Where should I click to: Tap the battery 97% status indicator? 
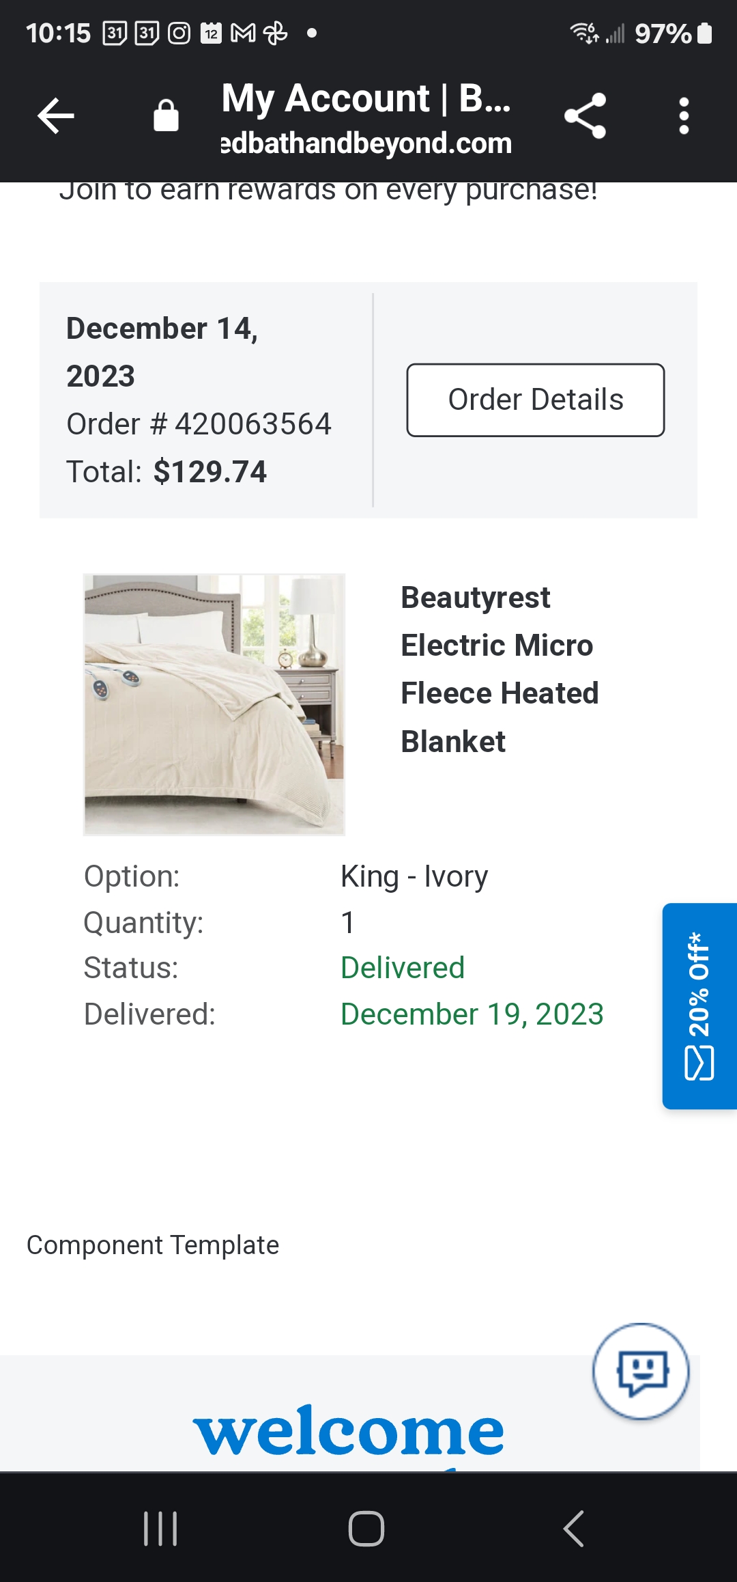coord(674,33)
